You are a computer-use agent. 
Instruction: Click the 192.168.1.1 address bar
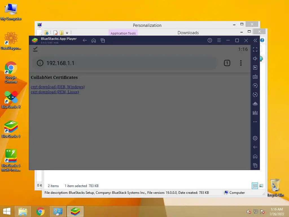pyautogui.click(x=124, y=63)
